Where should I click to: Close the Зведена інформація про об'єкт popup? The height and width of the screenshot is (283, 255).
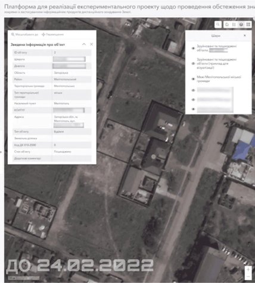point(91,44)
